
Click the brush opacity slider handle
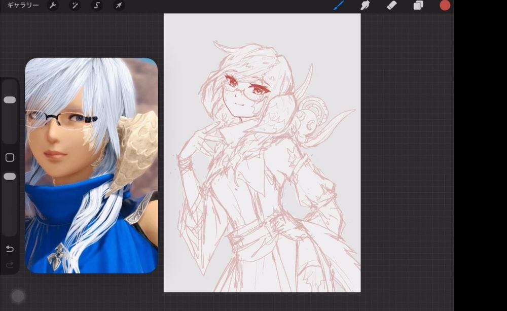pos(10,177)
